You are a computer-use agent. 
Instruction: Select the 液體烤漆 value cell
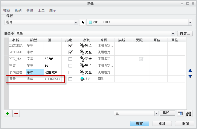click(54, 72)
